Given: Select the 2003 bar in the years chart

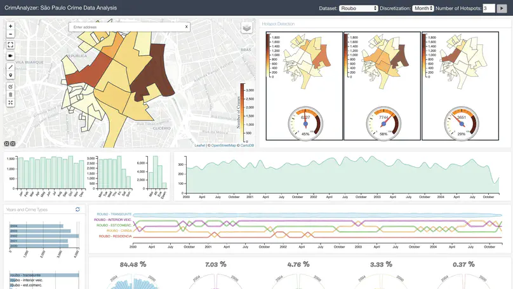Looking at the screenshot, I should [x=40, y=231].
